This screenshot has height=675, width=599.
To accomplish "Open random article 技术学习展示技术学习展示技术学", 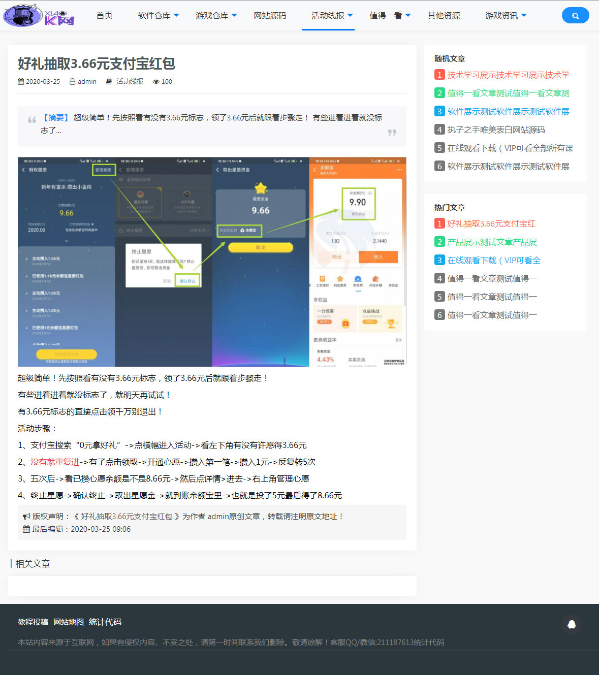I will click(x=508, y=75).
